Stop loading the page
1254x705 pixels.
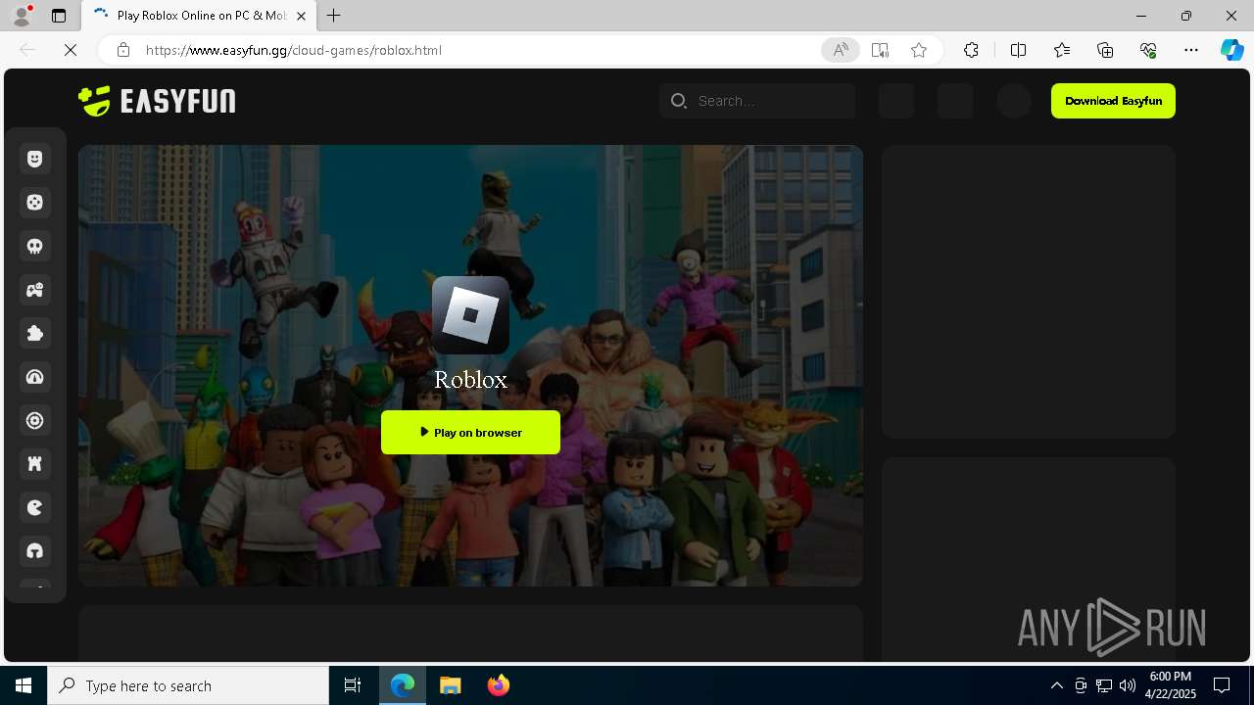tap(71, 50)
